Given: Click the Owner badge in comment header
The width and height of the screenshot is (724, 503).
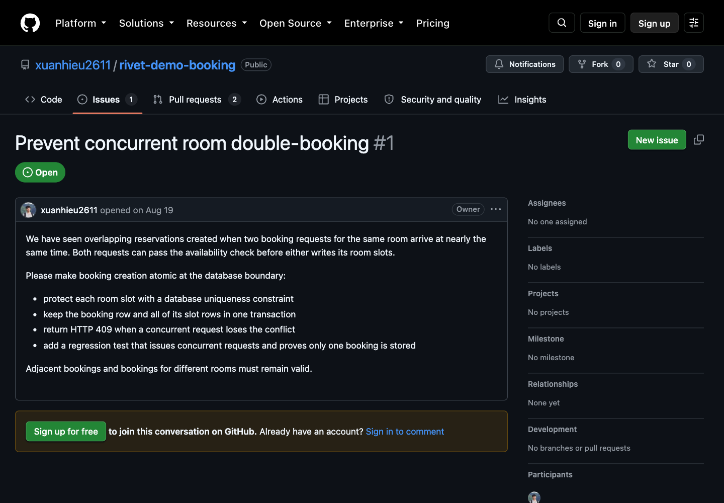Looking at the screenshot, I should (468, 209).
